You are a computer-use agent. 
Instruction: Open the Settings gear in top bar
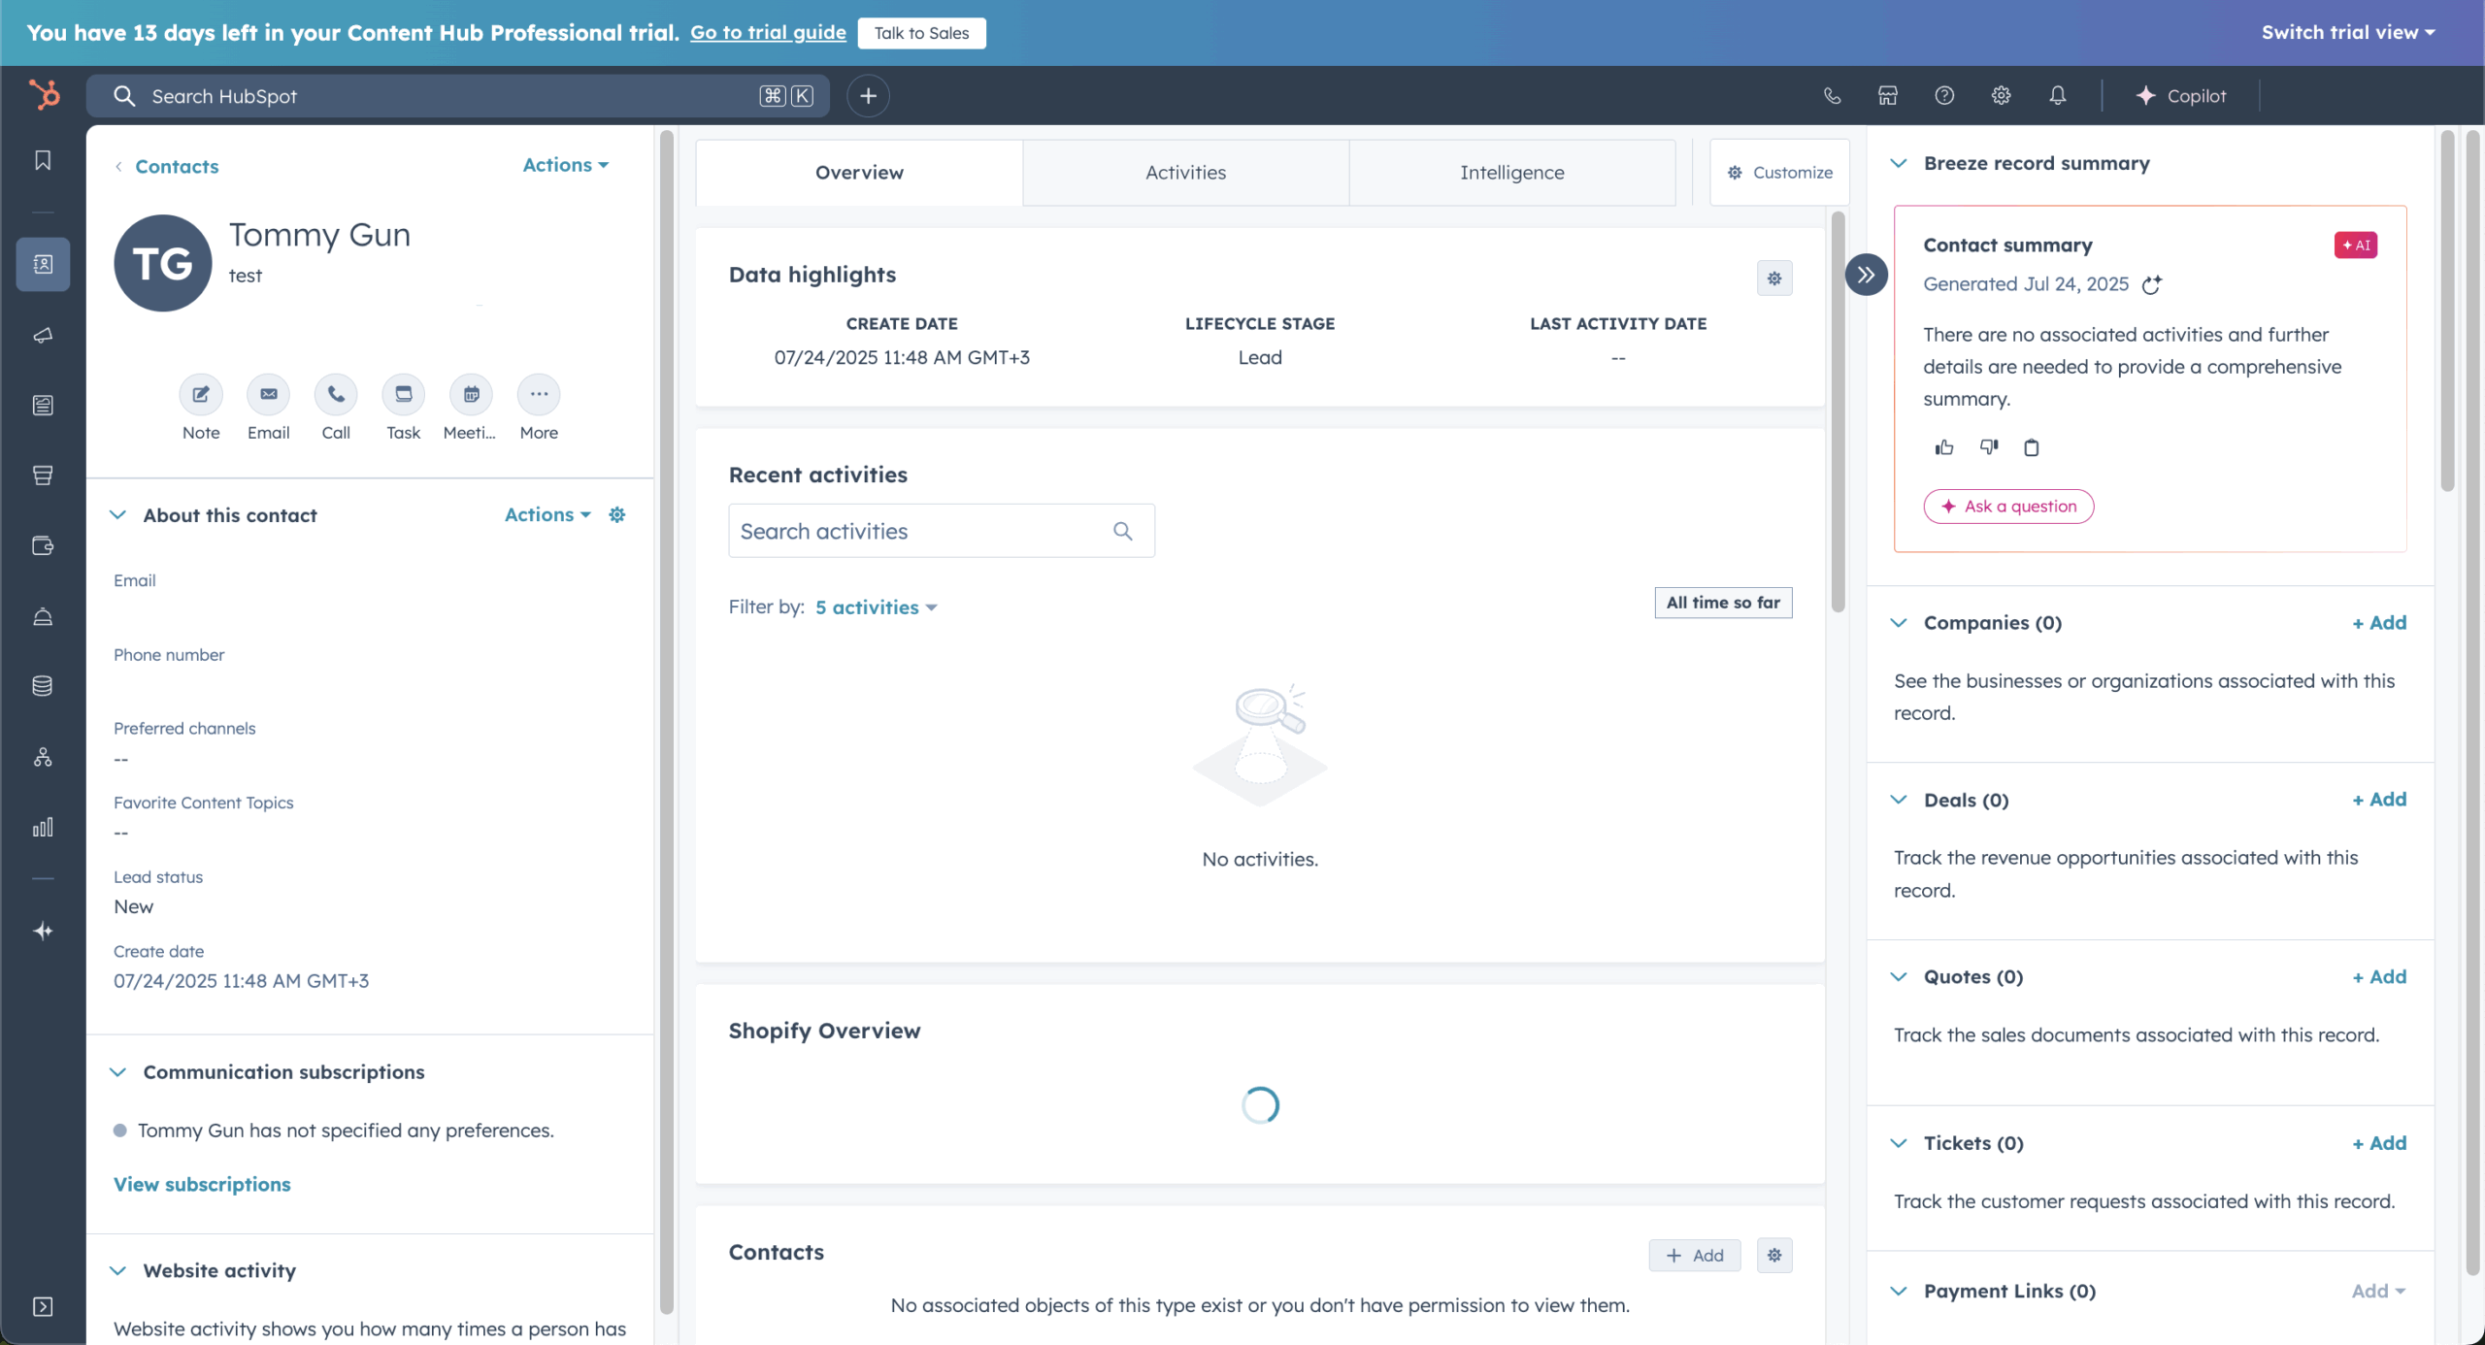click(2001, 95)
